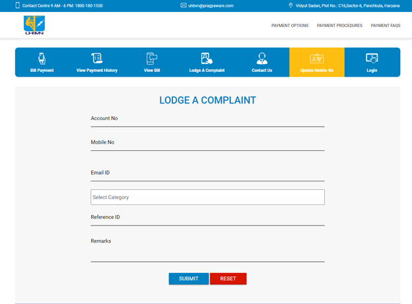Open Payment FAQs menu
412x304 pixels.
pos(386,26)
